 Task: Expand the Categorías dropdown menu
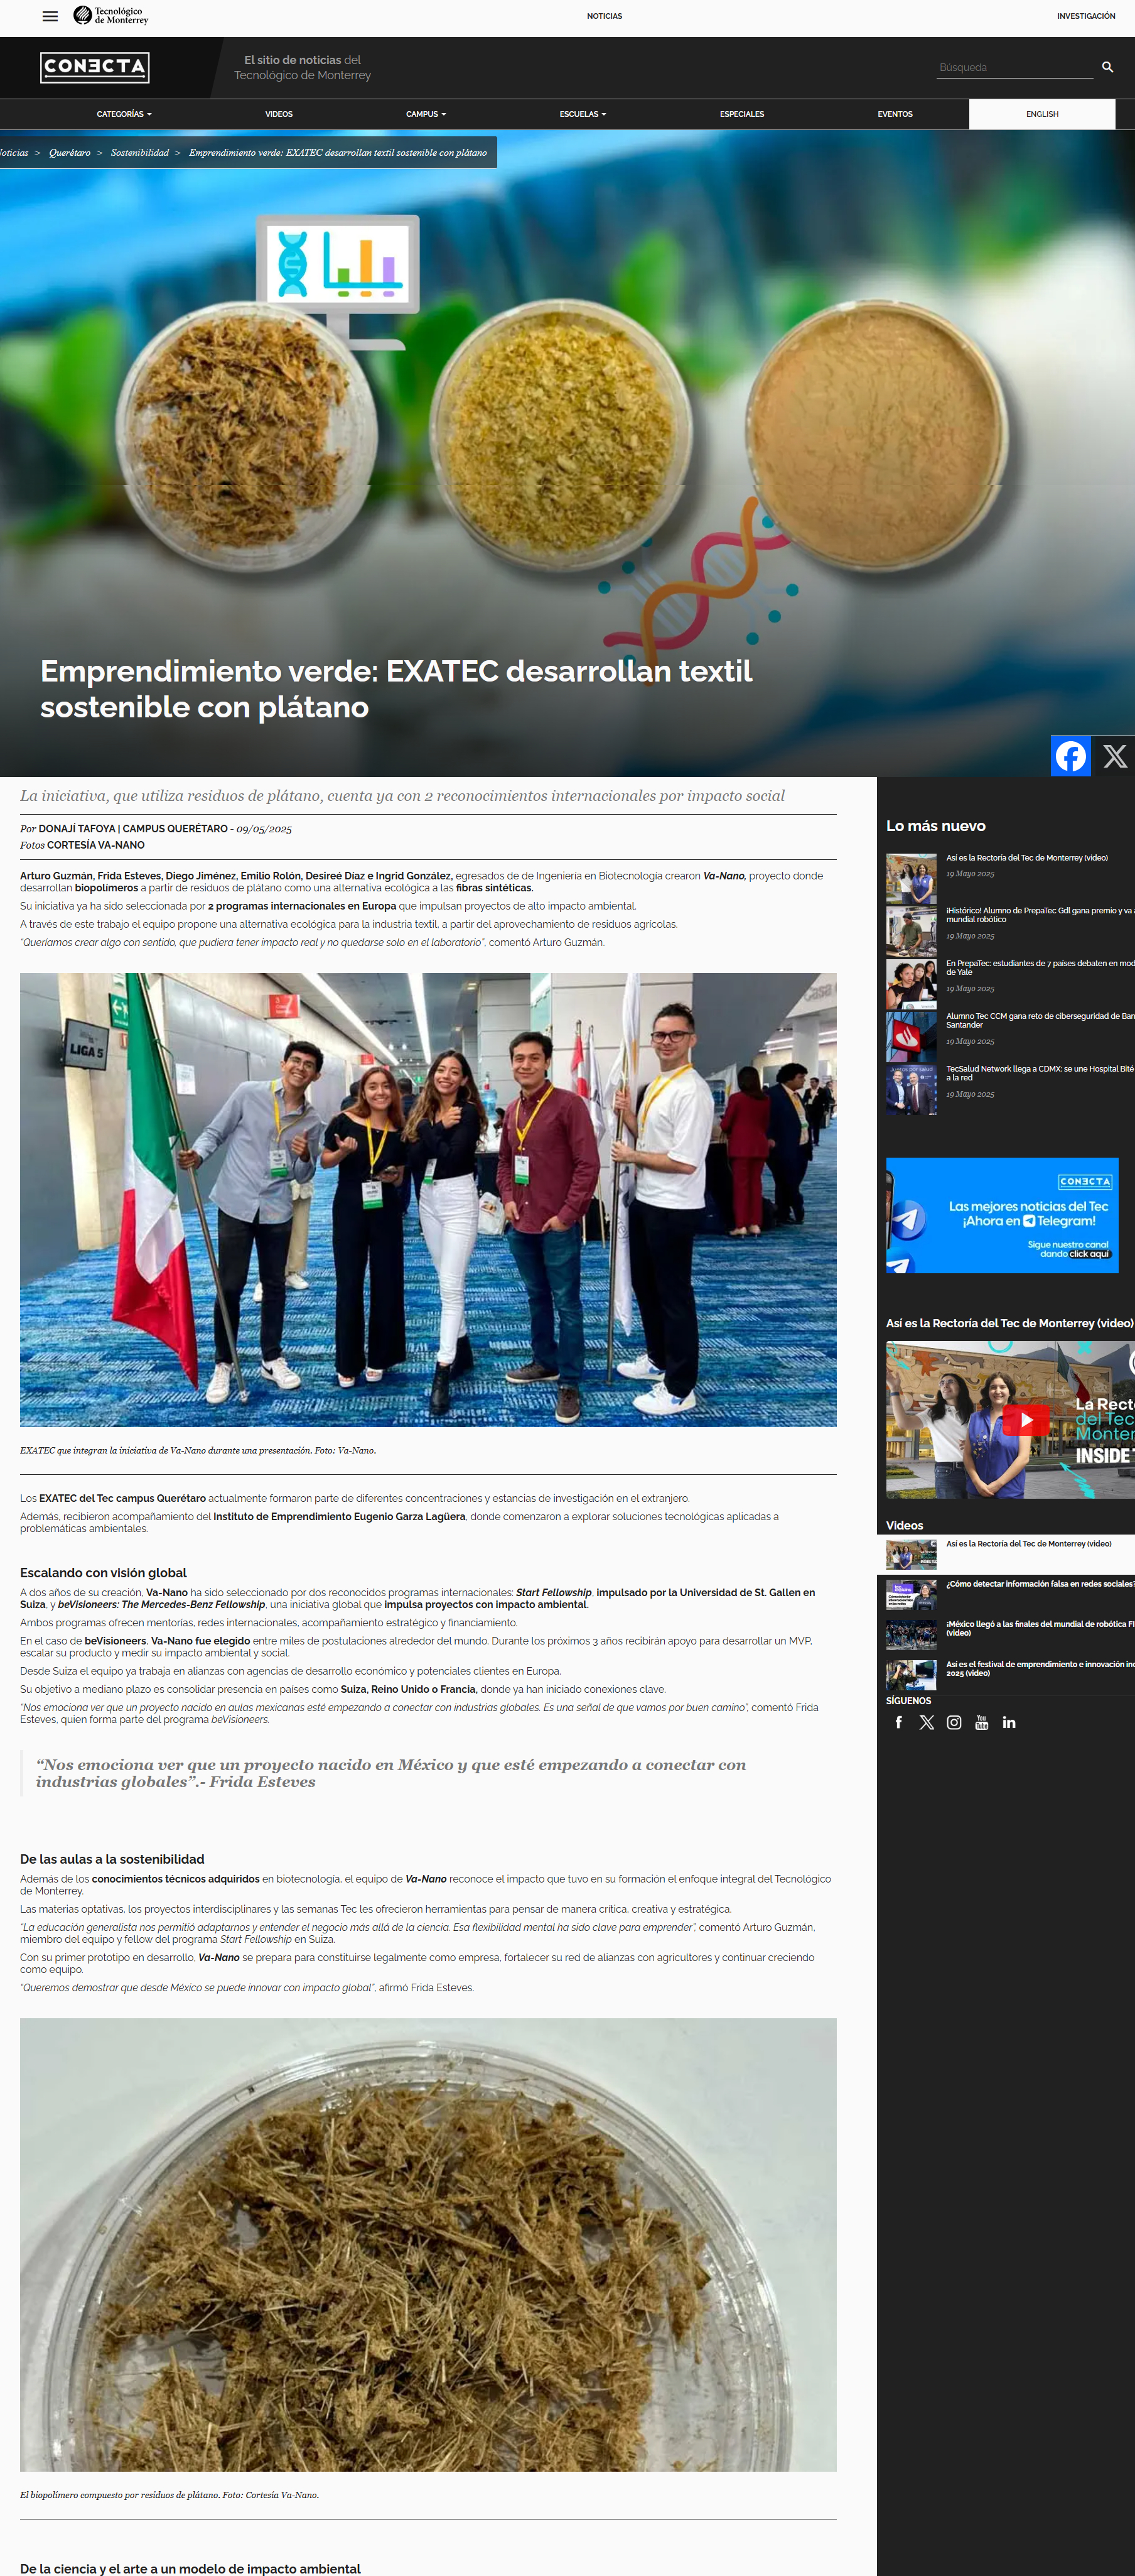124,114
